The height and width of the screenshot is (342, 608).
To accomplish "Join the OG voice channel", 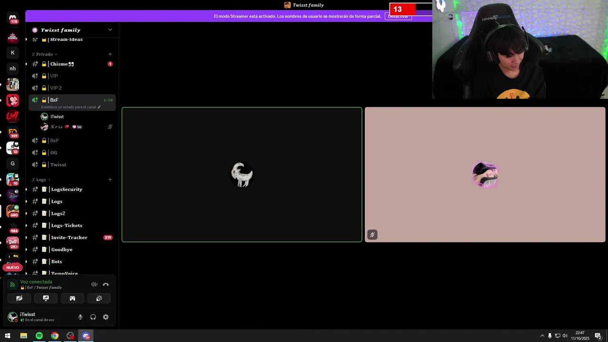I will pyautogui.click(x=72, y=152).
